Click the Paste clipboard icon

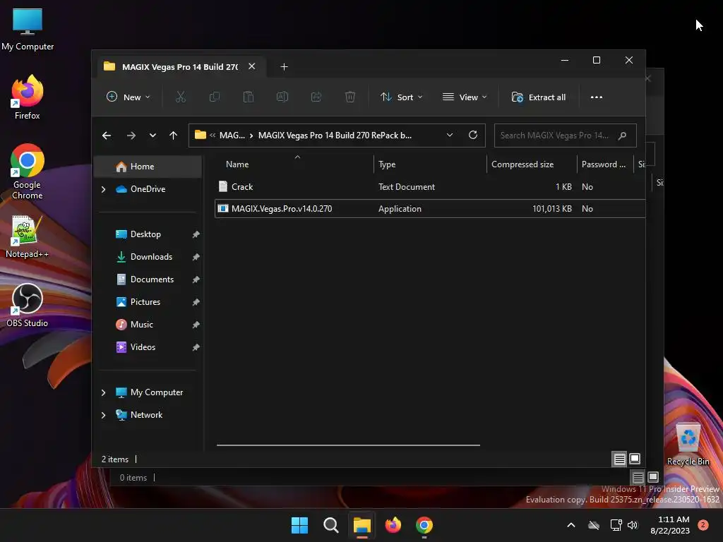(x=248, y=97)
